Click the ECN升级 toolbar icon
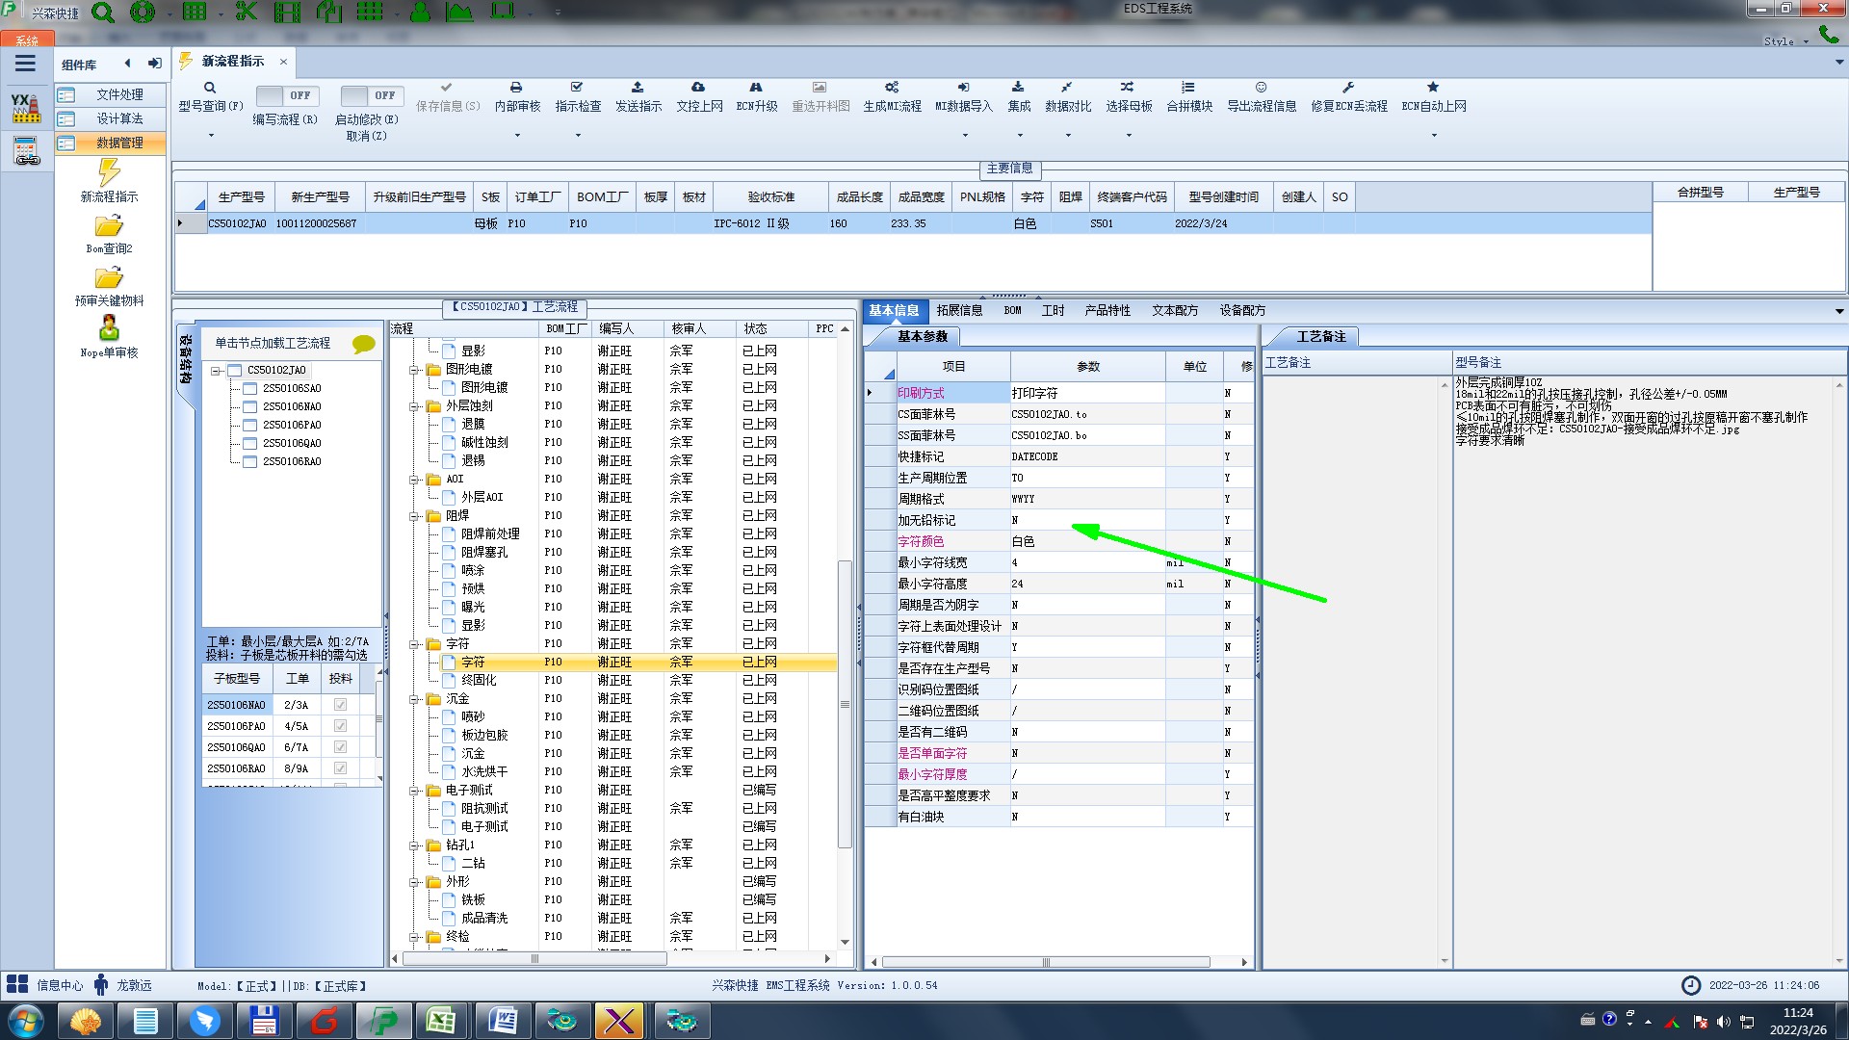 pyautogui.click(x=756, y=88)
